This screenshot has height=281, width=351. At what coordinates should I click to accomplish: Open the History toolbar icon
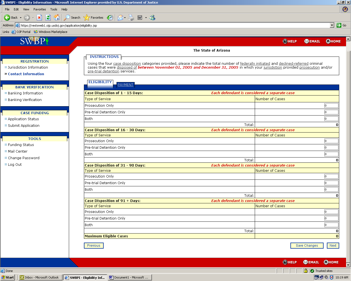[x=110, y=18]
